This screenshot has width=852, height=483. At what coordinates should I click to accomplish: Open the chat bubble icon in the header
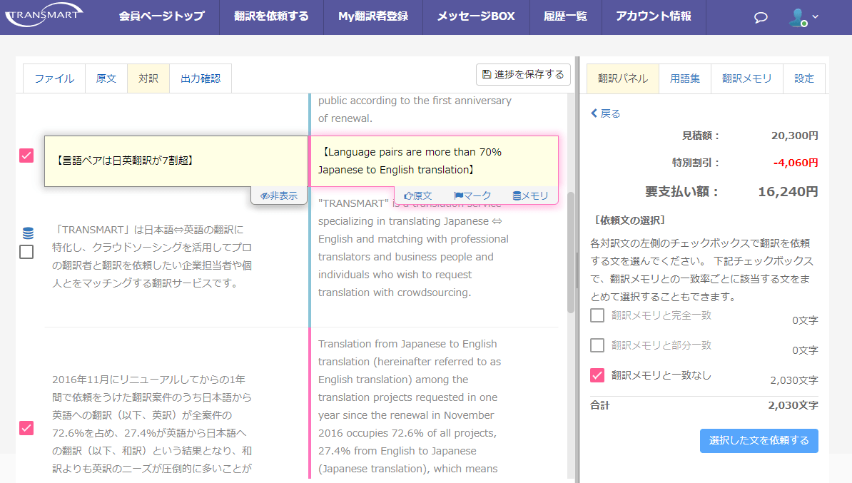pyautogui.click(x=760, y=17)
